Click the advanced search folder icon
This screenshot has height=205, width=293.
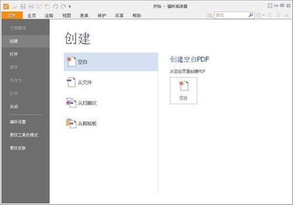209,15
